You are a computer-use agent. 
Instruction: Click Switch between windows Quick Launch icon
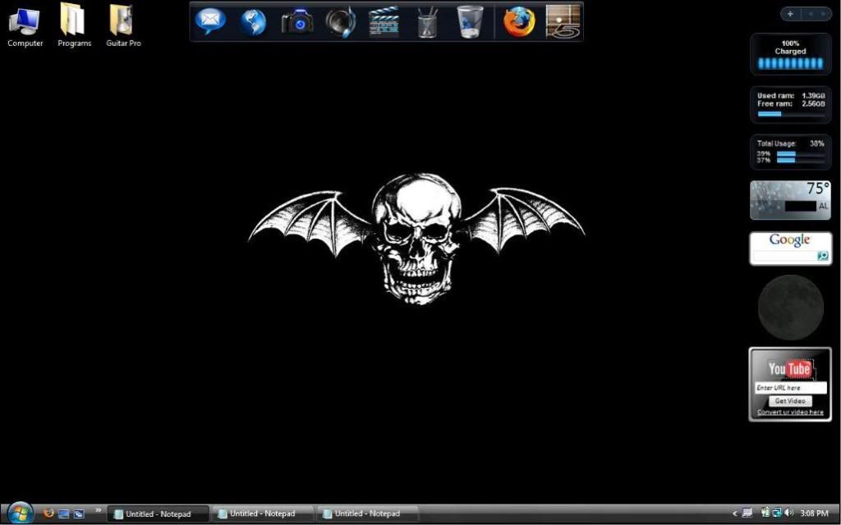click(x=79, y=514)
